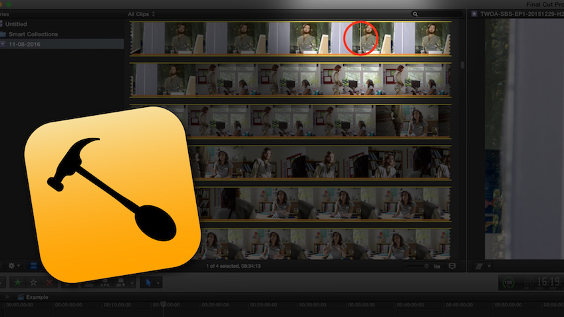Select the blue arrow Select tool
This screenshot has width=564, height=317.
pyautogui.click(x=148, y=282)
